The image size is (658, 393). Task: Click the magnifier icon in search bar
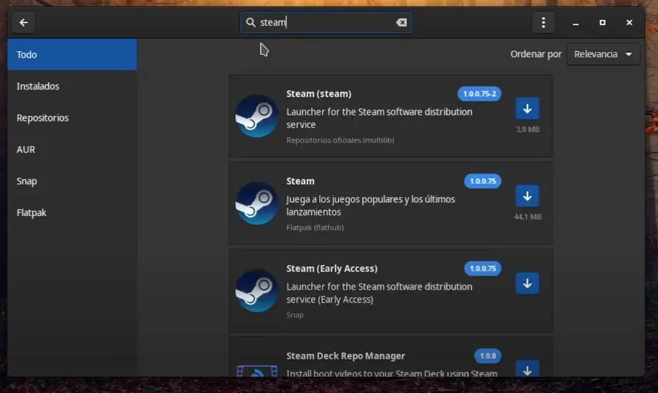tap(251, 22)
